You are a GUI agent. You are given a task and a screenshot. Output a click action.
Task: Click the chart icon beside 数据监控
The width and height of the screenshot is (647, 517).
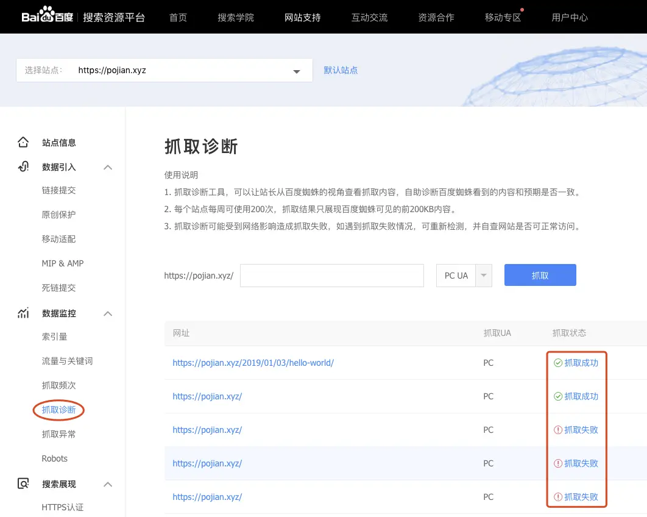click(x=23, y=313)
